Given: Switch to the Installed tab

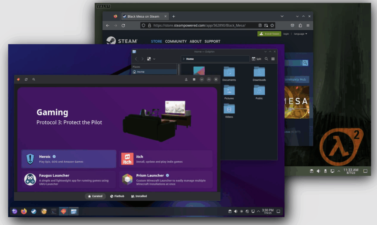Looking at the screenshot, I should tap(139, 196).
